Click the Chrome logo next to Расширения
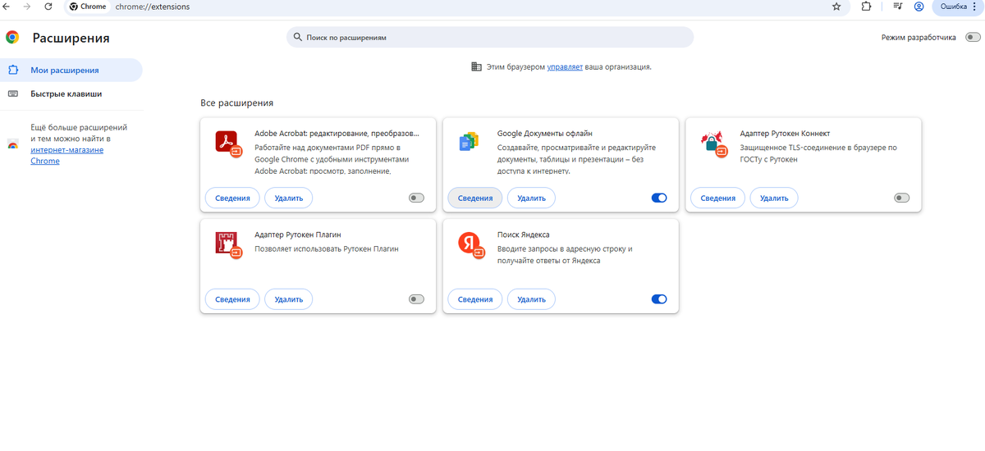Screen dimensions: 985x451 coord(13,38)
